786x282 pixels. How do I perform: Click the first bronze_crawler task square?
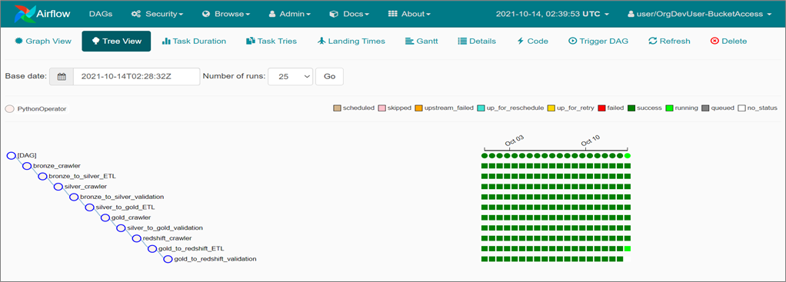point(485,166)
